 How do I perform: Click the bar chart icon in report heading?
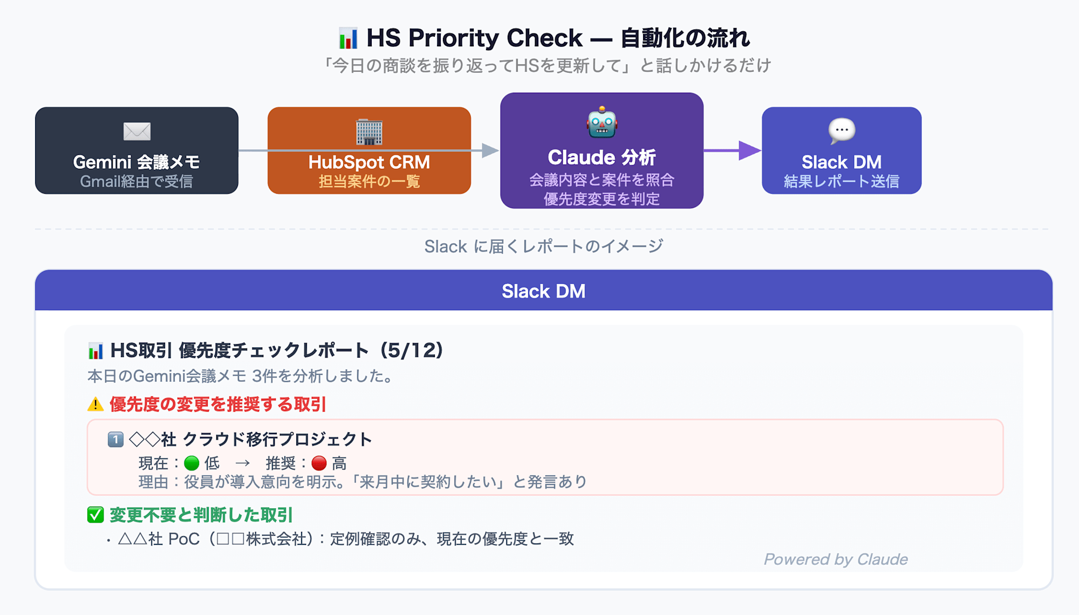[x=95, y=351]
